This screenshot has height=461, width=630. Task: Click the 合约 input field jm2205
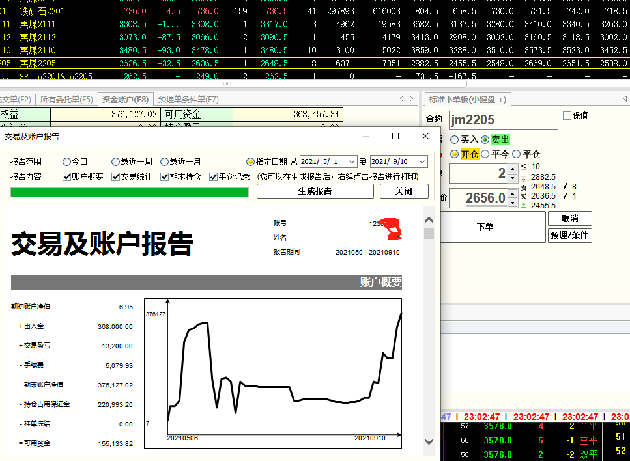click(504, 120)
